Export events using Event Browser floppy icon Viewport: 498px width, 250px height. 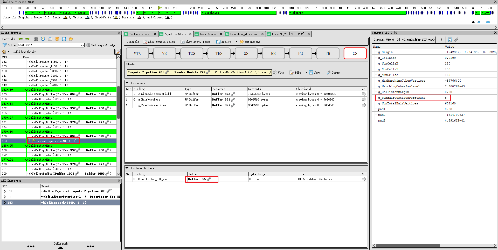64,39
